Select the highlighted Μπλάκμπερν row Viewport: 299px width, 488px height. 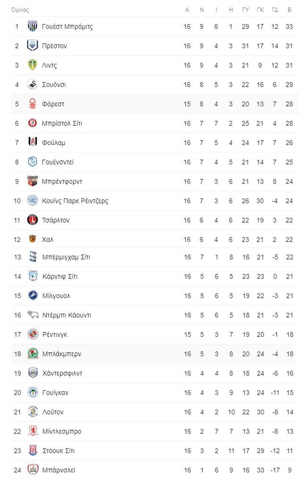tap(153, 354)
